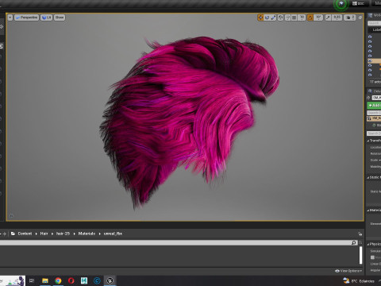381x286 pixels.
Task: Click the World Outliner search field
Action: tap(374, 23)
